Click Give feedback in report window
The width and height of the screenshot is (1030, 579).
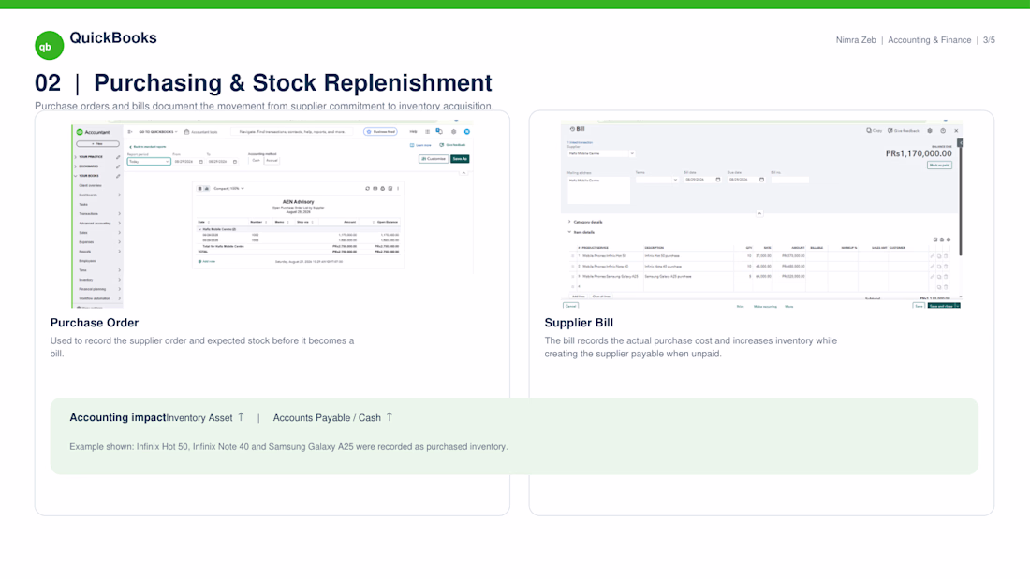tap(452, 145)
